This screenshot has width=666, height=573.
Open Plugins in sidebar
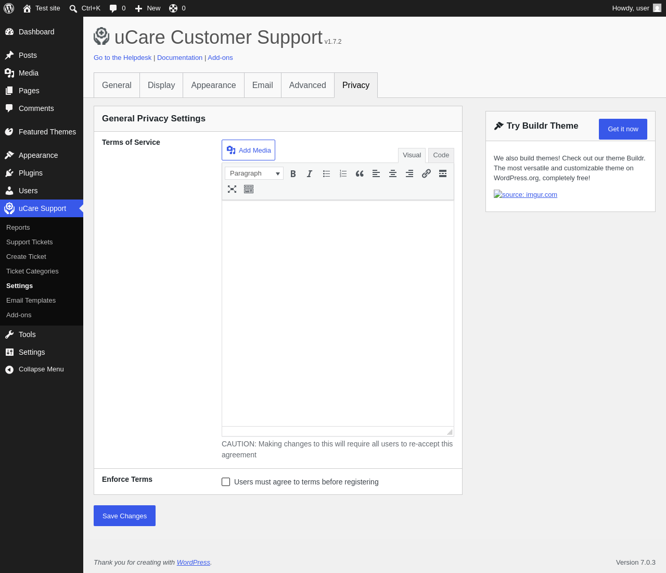click(42, 173)
